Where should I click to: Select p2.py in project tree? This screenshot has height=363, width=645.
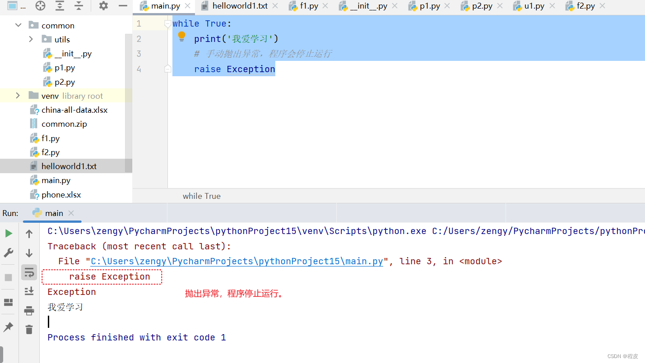(x=59, y=82)
